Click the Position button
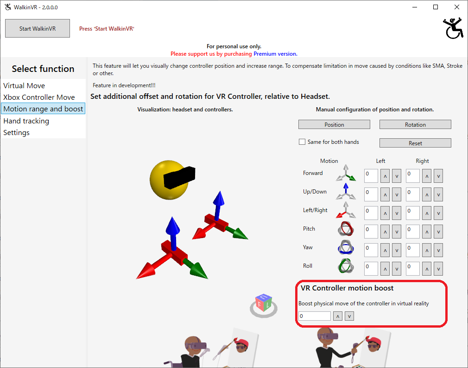The height and width of the screenshot is (368, 468). pos(334,125)
